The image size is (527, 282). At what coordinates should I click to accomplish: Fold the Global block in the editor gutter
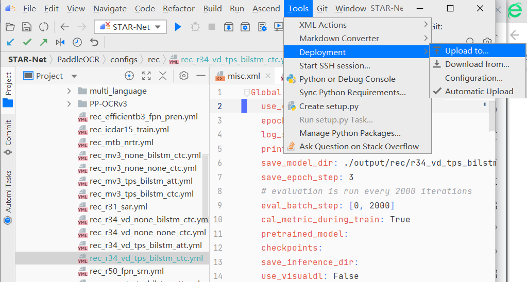point(246,93)
